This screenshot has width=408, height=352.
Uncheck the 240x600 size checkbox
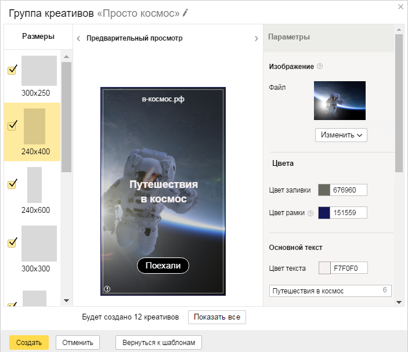12,184
